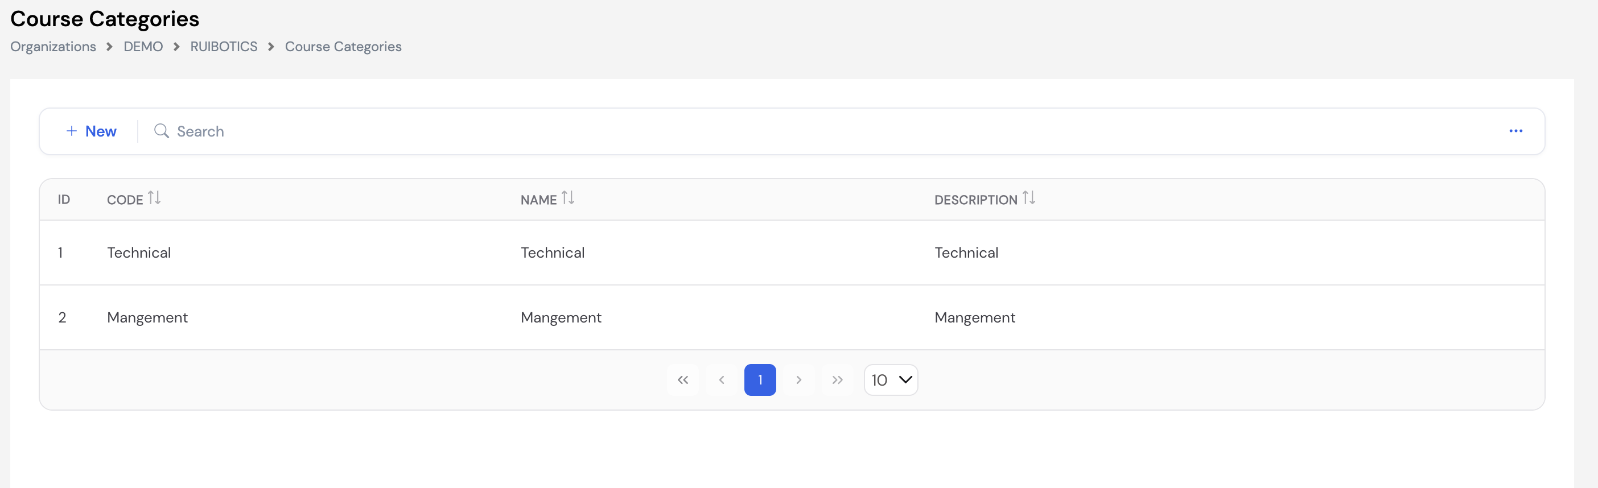1598x488 pixels.
Task: Click the Course Categories breadcrumb item
Action: click(x=343, y=47)
